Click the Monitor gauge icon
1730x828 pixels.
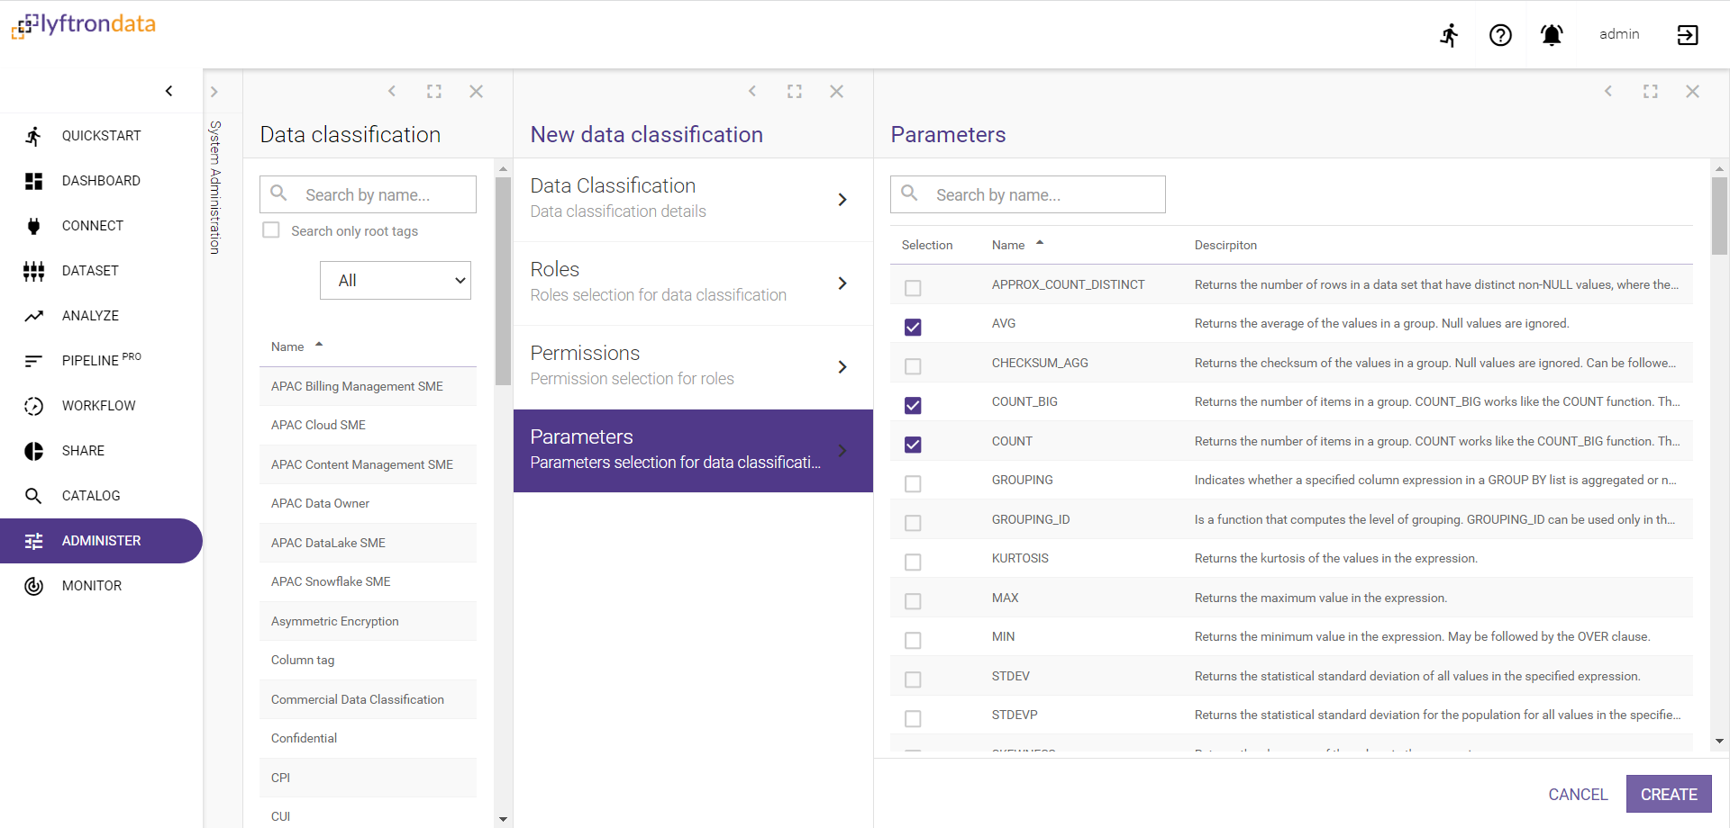(x=33, y=586)
